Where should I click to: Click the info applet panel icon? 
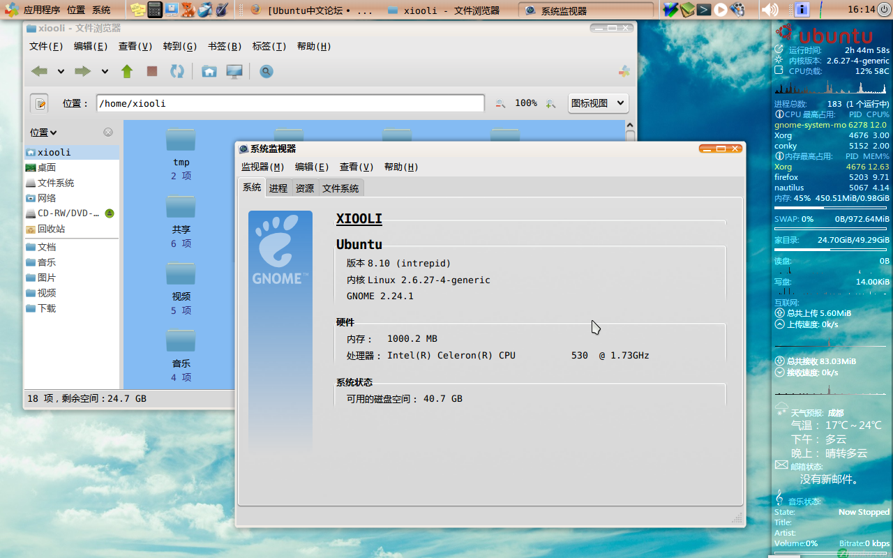click(802, 10)
